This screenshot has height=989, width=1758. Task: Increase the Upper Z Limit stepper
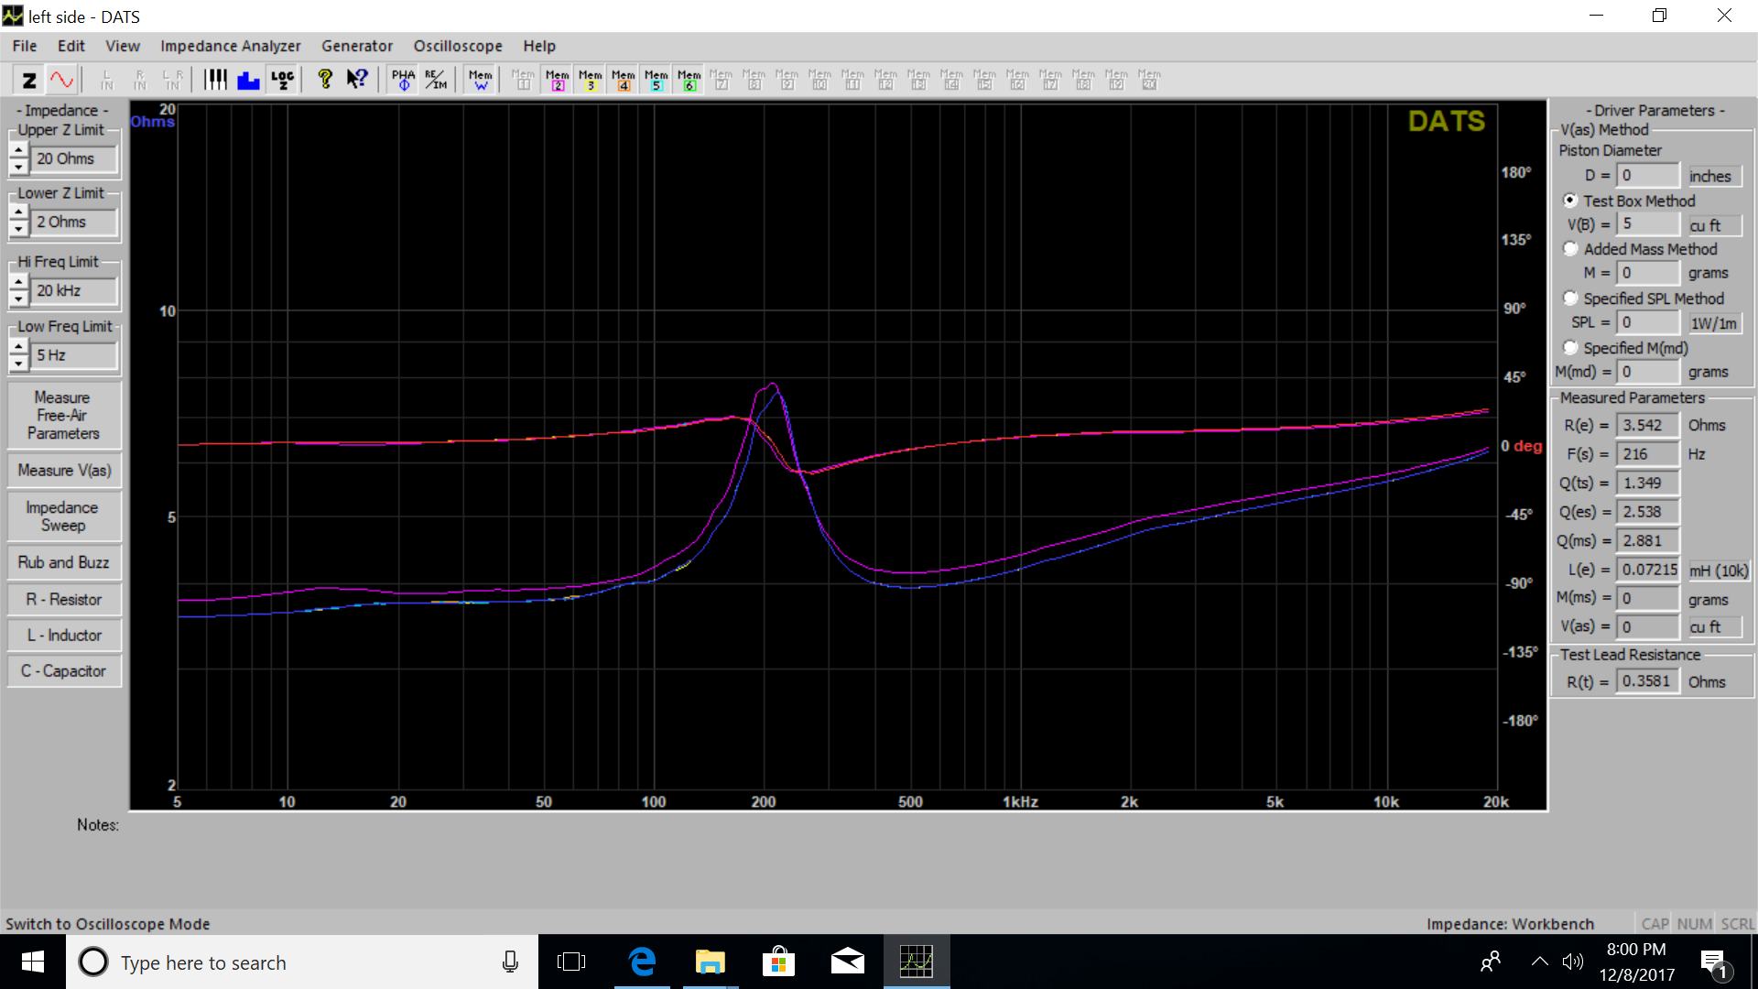(x=18, y=151)
